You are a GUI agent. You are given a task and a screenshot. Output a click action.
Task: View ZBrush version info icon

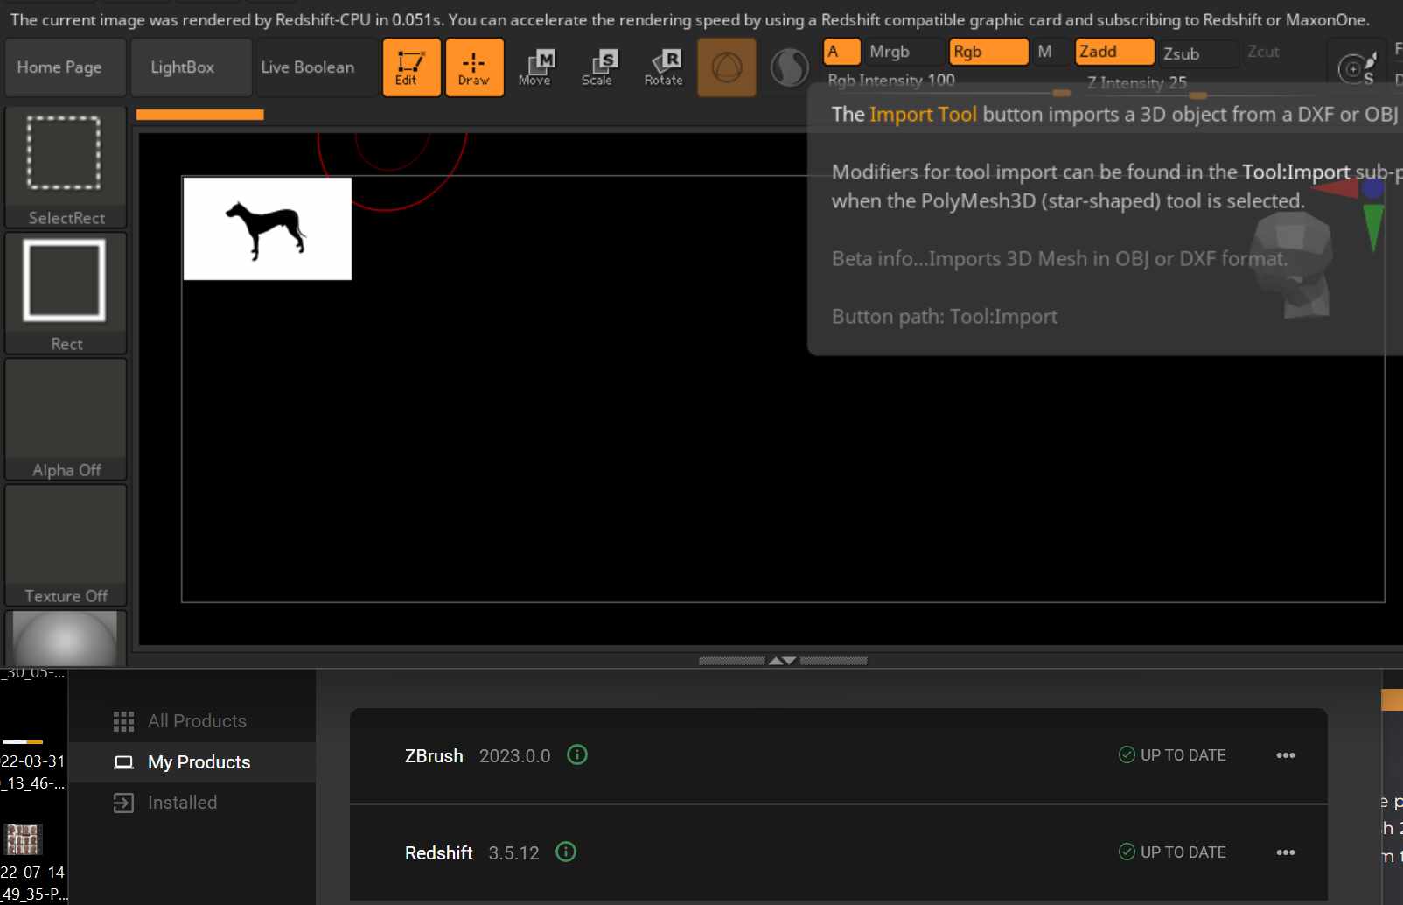coord(577,754)
